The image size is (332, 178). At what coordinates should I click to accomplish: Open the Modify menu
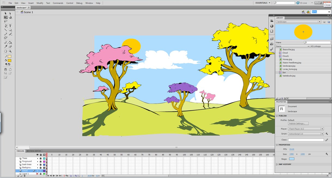point(40,3)
